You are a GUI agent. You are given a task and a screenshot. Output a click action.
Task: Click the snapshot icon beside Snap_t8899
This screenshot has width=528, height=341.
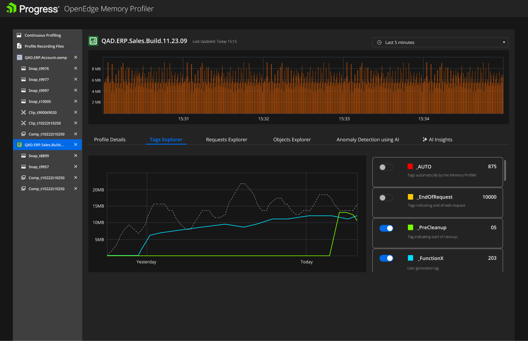(24, 156)
